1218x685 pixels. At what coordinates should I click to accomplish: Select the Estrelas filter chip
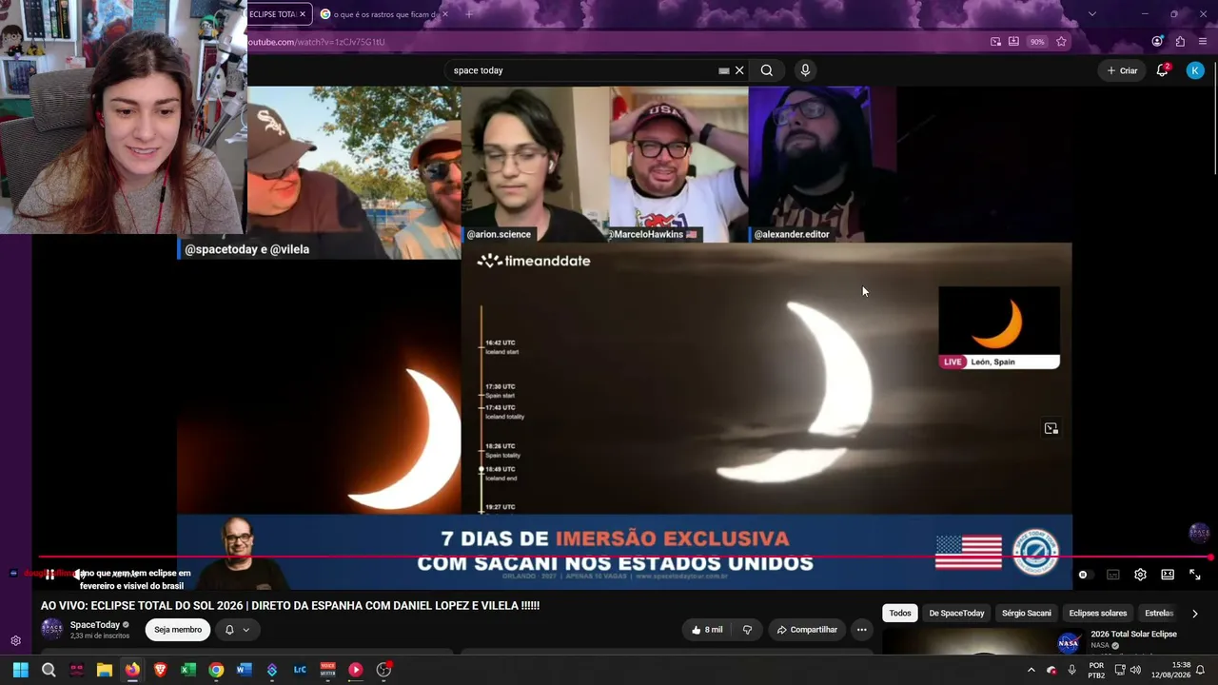point(1159,614)
